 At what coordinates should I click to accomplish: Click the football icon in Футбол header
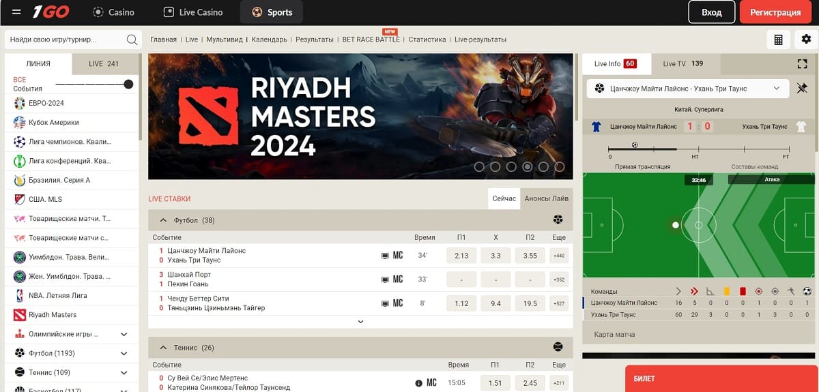pos(558,220)
